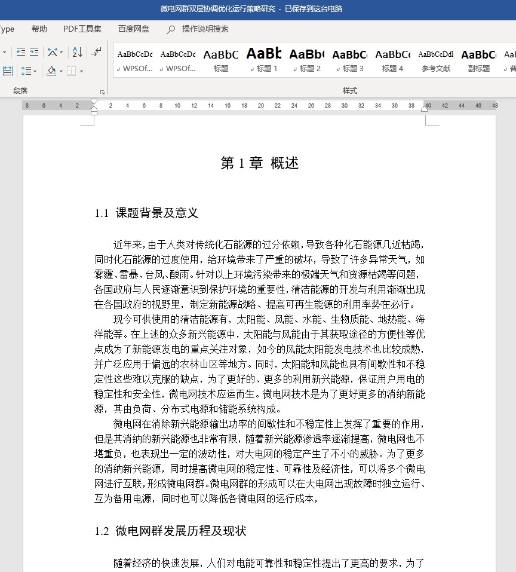The image size is (516, 572).
Task: Apply the 标题 2 style
Action: 307,60
